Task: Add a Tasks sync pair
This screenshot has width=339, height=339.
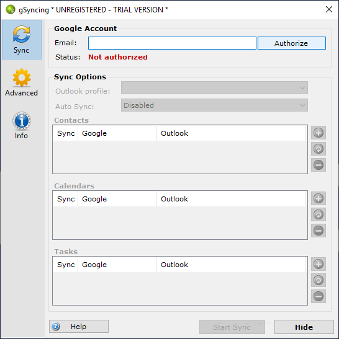Action: (x=319, y=264)
